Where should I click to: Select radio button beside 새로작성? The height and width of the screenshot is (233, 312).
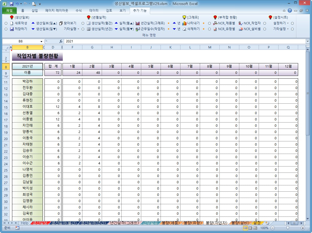point(6,23)
